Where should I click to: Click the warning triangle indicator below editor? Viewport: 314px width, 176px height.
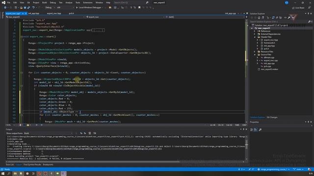(x=28, y=125)
